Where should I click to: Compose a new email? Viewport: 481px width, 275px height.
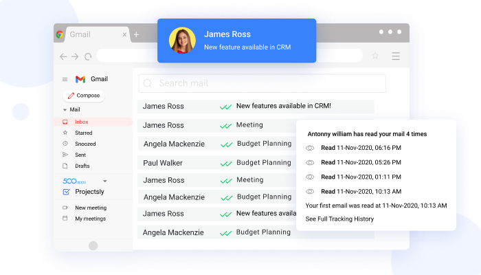pos(84,96)
